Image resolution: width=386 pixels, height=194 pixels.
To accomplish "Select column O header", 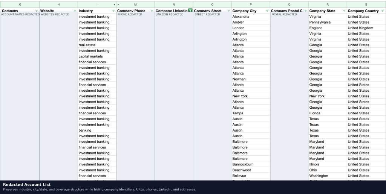I will coord(212,5).
